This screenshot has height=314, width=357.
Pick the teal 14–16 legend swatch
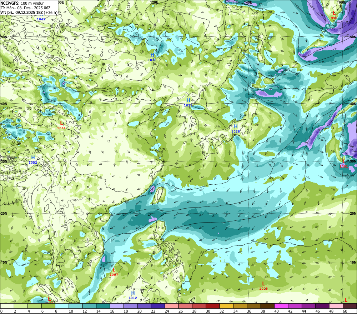103,306
